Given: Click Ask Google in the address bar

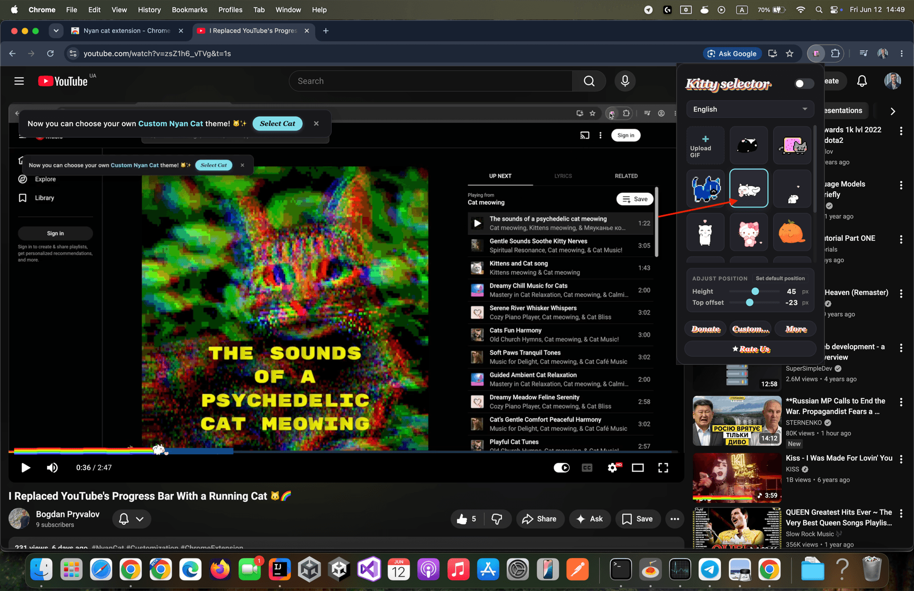Looking at the screenshot, I should click(x=732, y=53).
